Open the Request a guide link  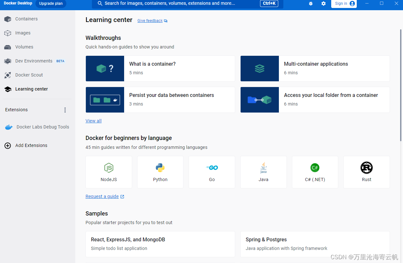[102, 196]
